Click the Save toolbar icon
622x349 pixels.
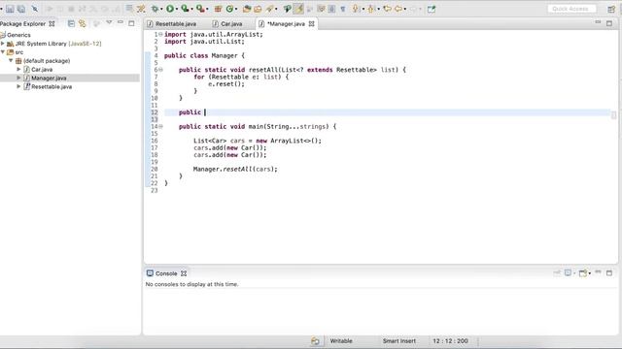point(10,9)
